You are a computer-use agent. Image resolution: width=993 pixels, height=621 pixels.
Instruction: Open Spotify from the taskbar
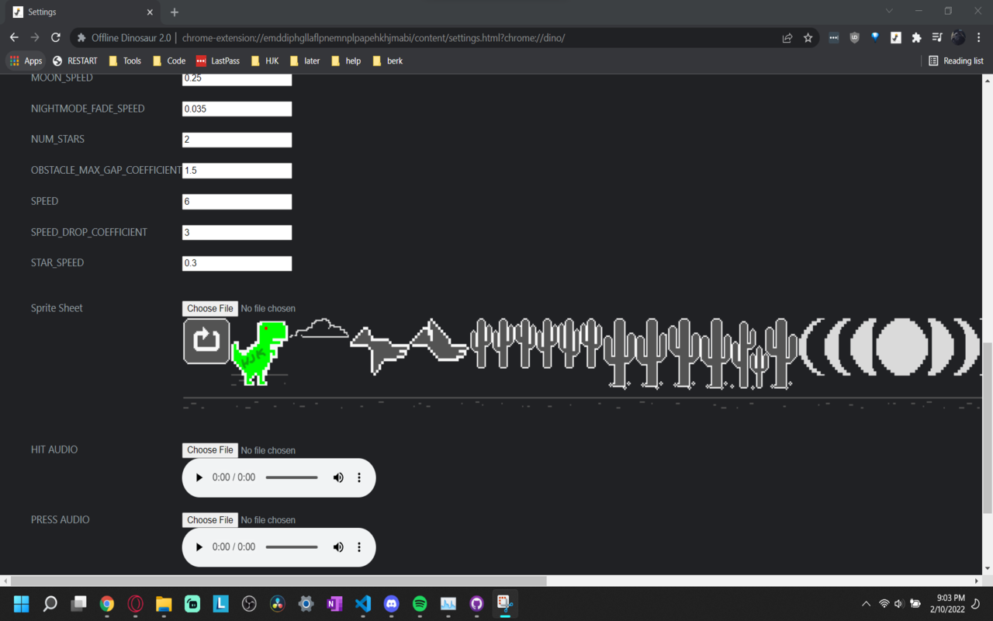(420, 604)
